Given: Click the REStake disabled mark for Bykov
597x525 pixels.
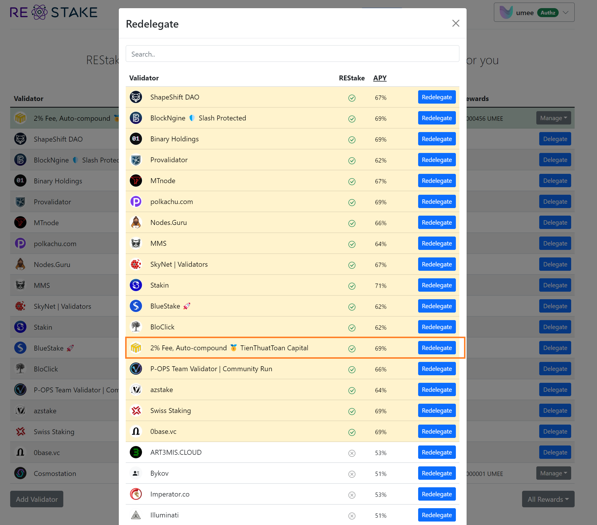Looking at the screenshot, I should coord(352,474).
